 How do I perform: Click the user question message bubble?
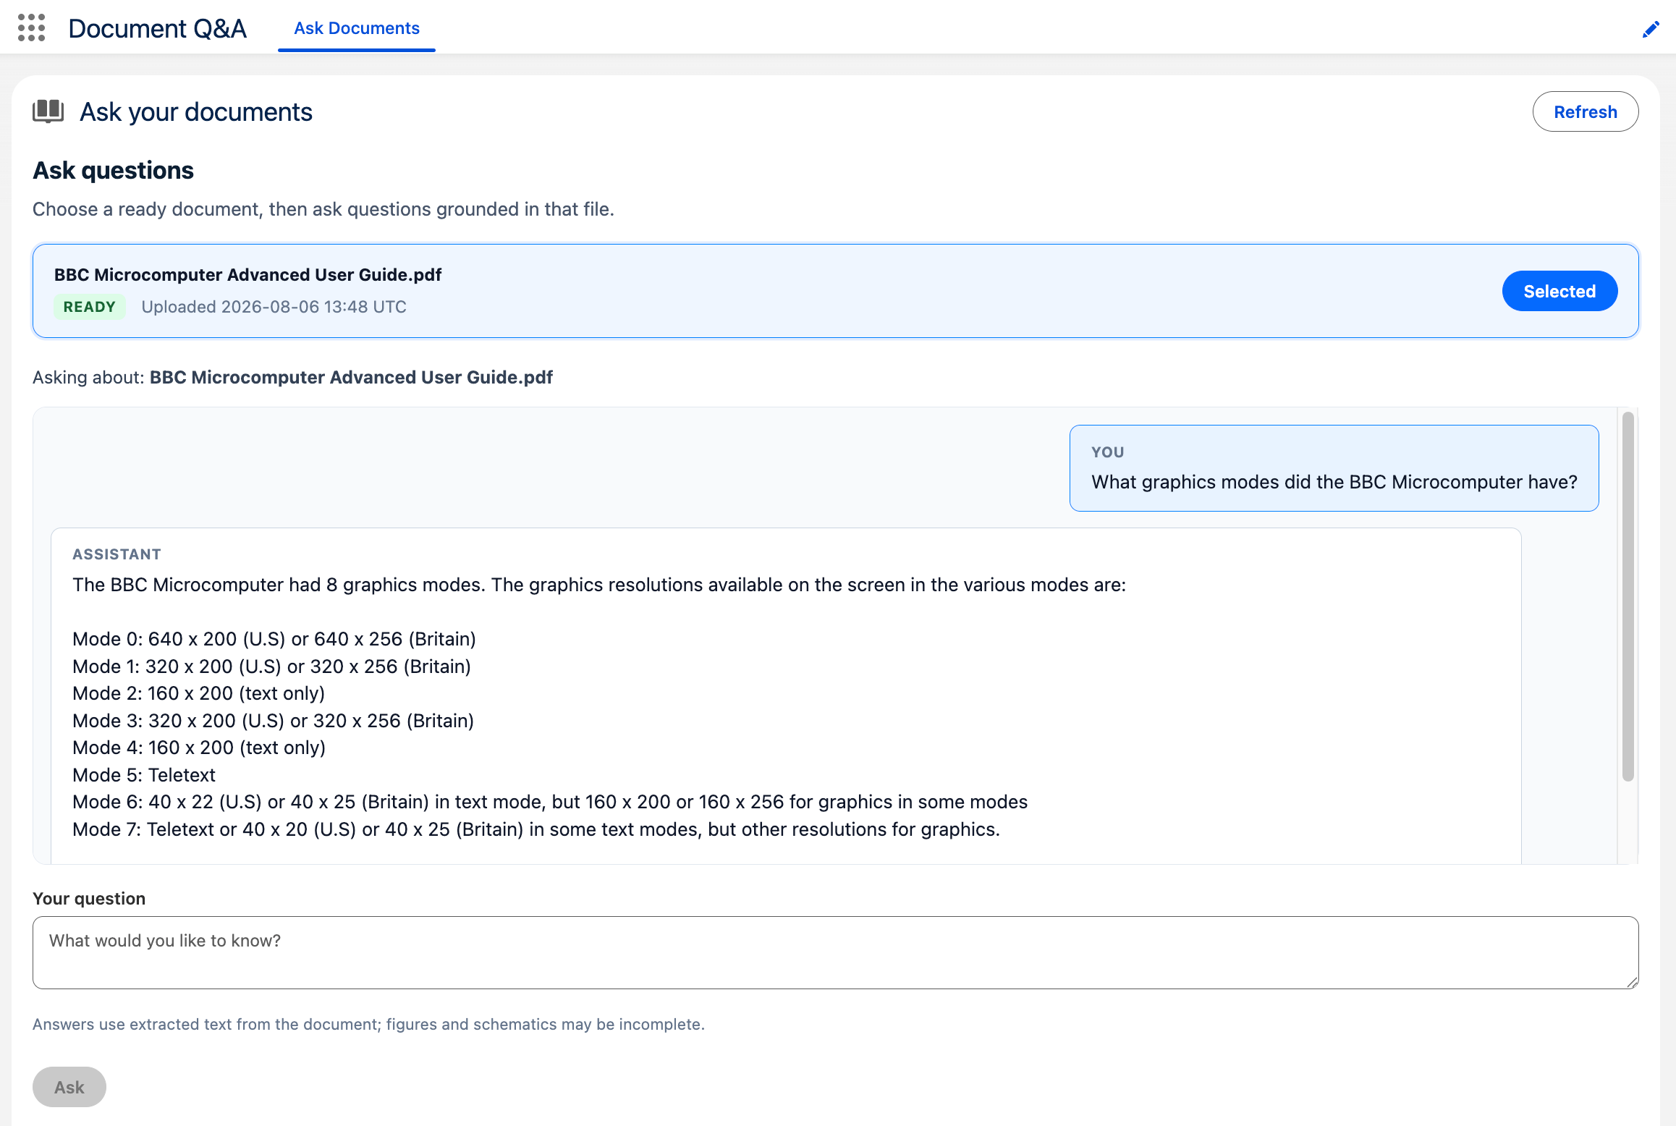1334,468
